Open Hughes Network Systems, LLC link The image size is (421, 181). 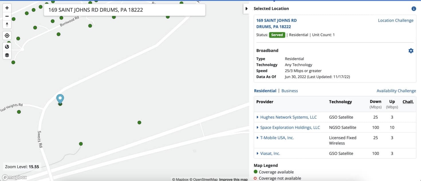[x=288, y=117]
